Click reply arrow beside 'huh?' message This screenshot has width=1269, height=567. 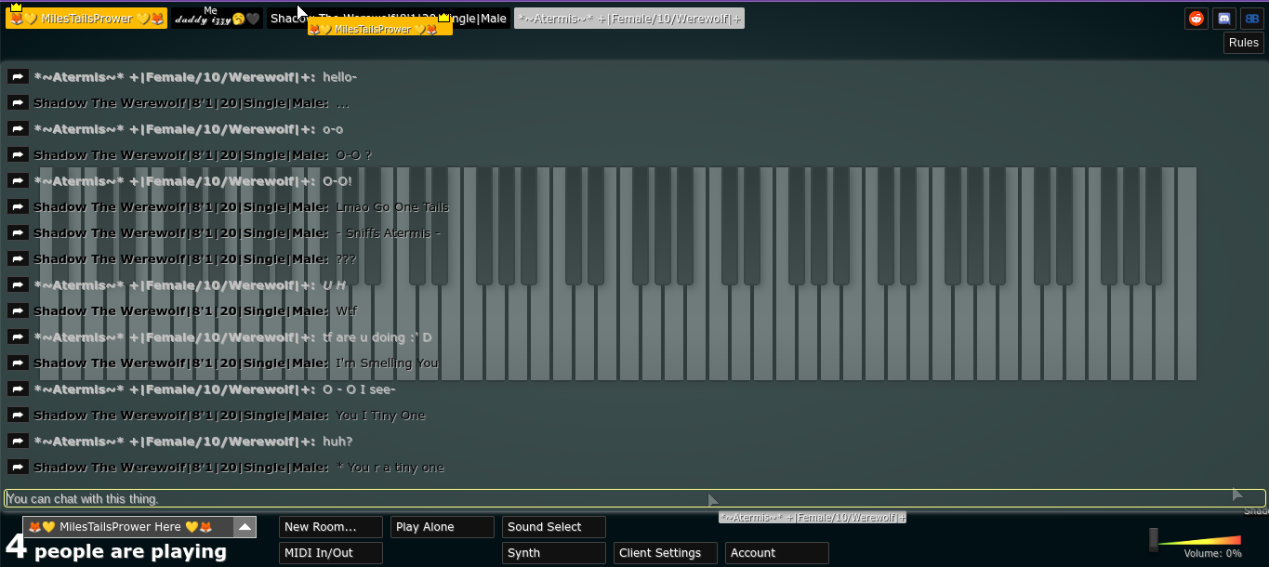tap(18, 442)
